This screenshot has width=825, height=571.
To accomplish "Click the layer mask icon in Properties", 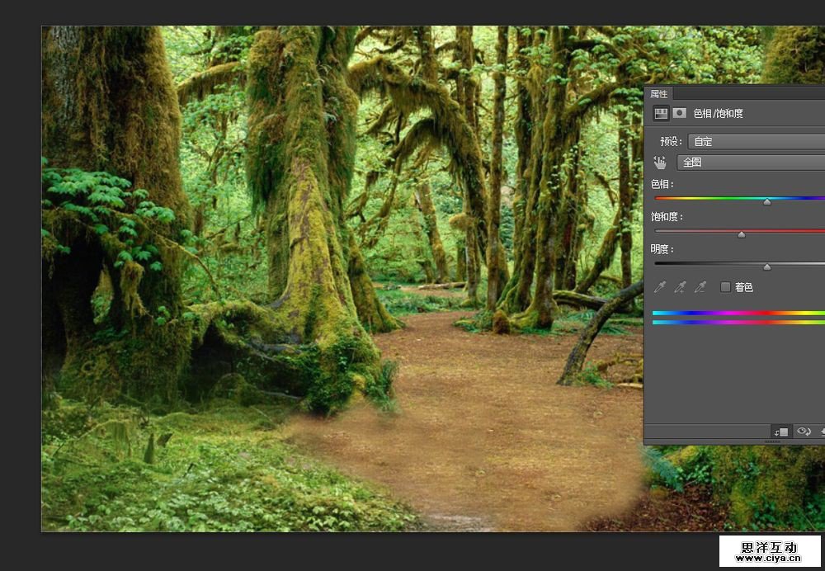I will (679, 113).
